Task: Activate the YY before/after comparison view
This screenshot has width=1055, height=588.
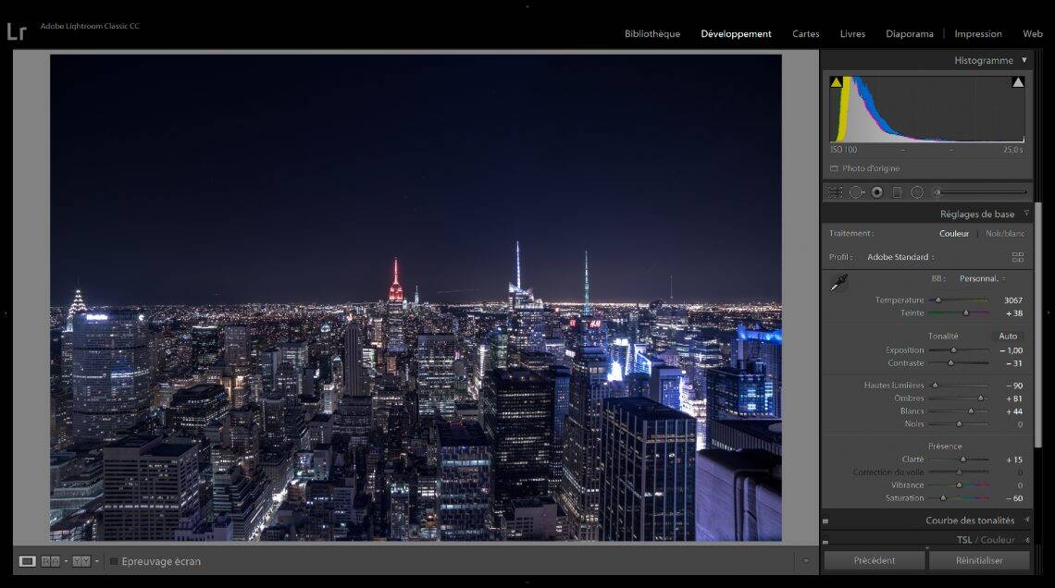Action: (x=81, y=561)
